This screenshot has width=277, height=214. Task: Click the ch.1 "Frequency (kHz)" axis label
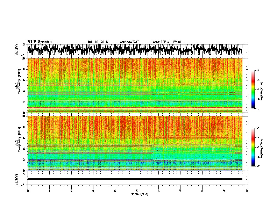pos(19,81)
